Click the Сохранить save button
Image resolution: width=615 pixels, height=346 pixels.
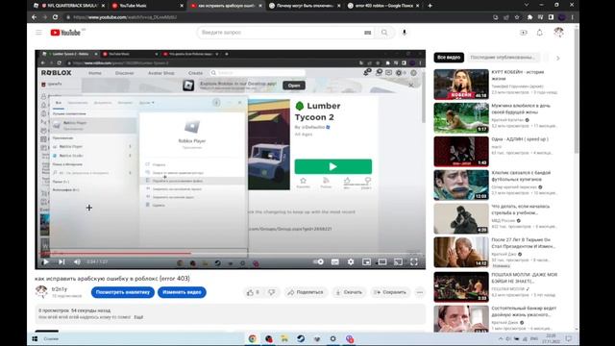point(390,292)
